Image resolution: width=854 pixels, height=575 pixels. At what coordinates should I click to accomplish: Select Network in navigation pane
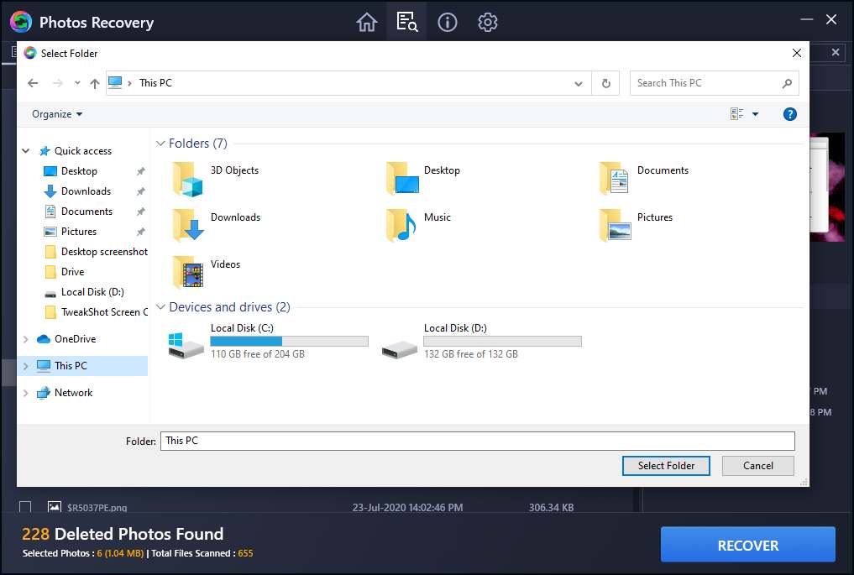click(x=65, y=393)
